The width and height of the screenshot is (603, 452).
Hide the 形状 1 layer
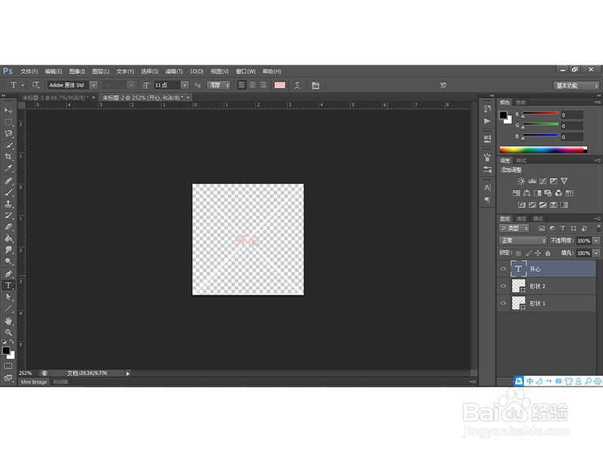503,303
